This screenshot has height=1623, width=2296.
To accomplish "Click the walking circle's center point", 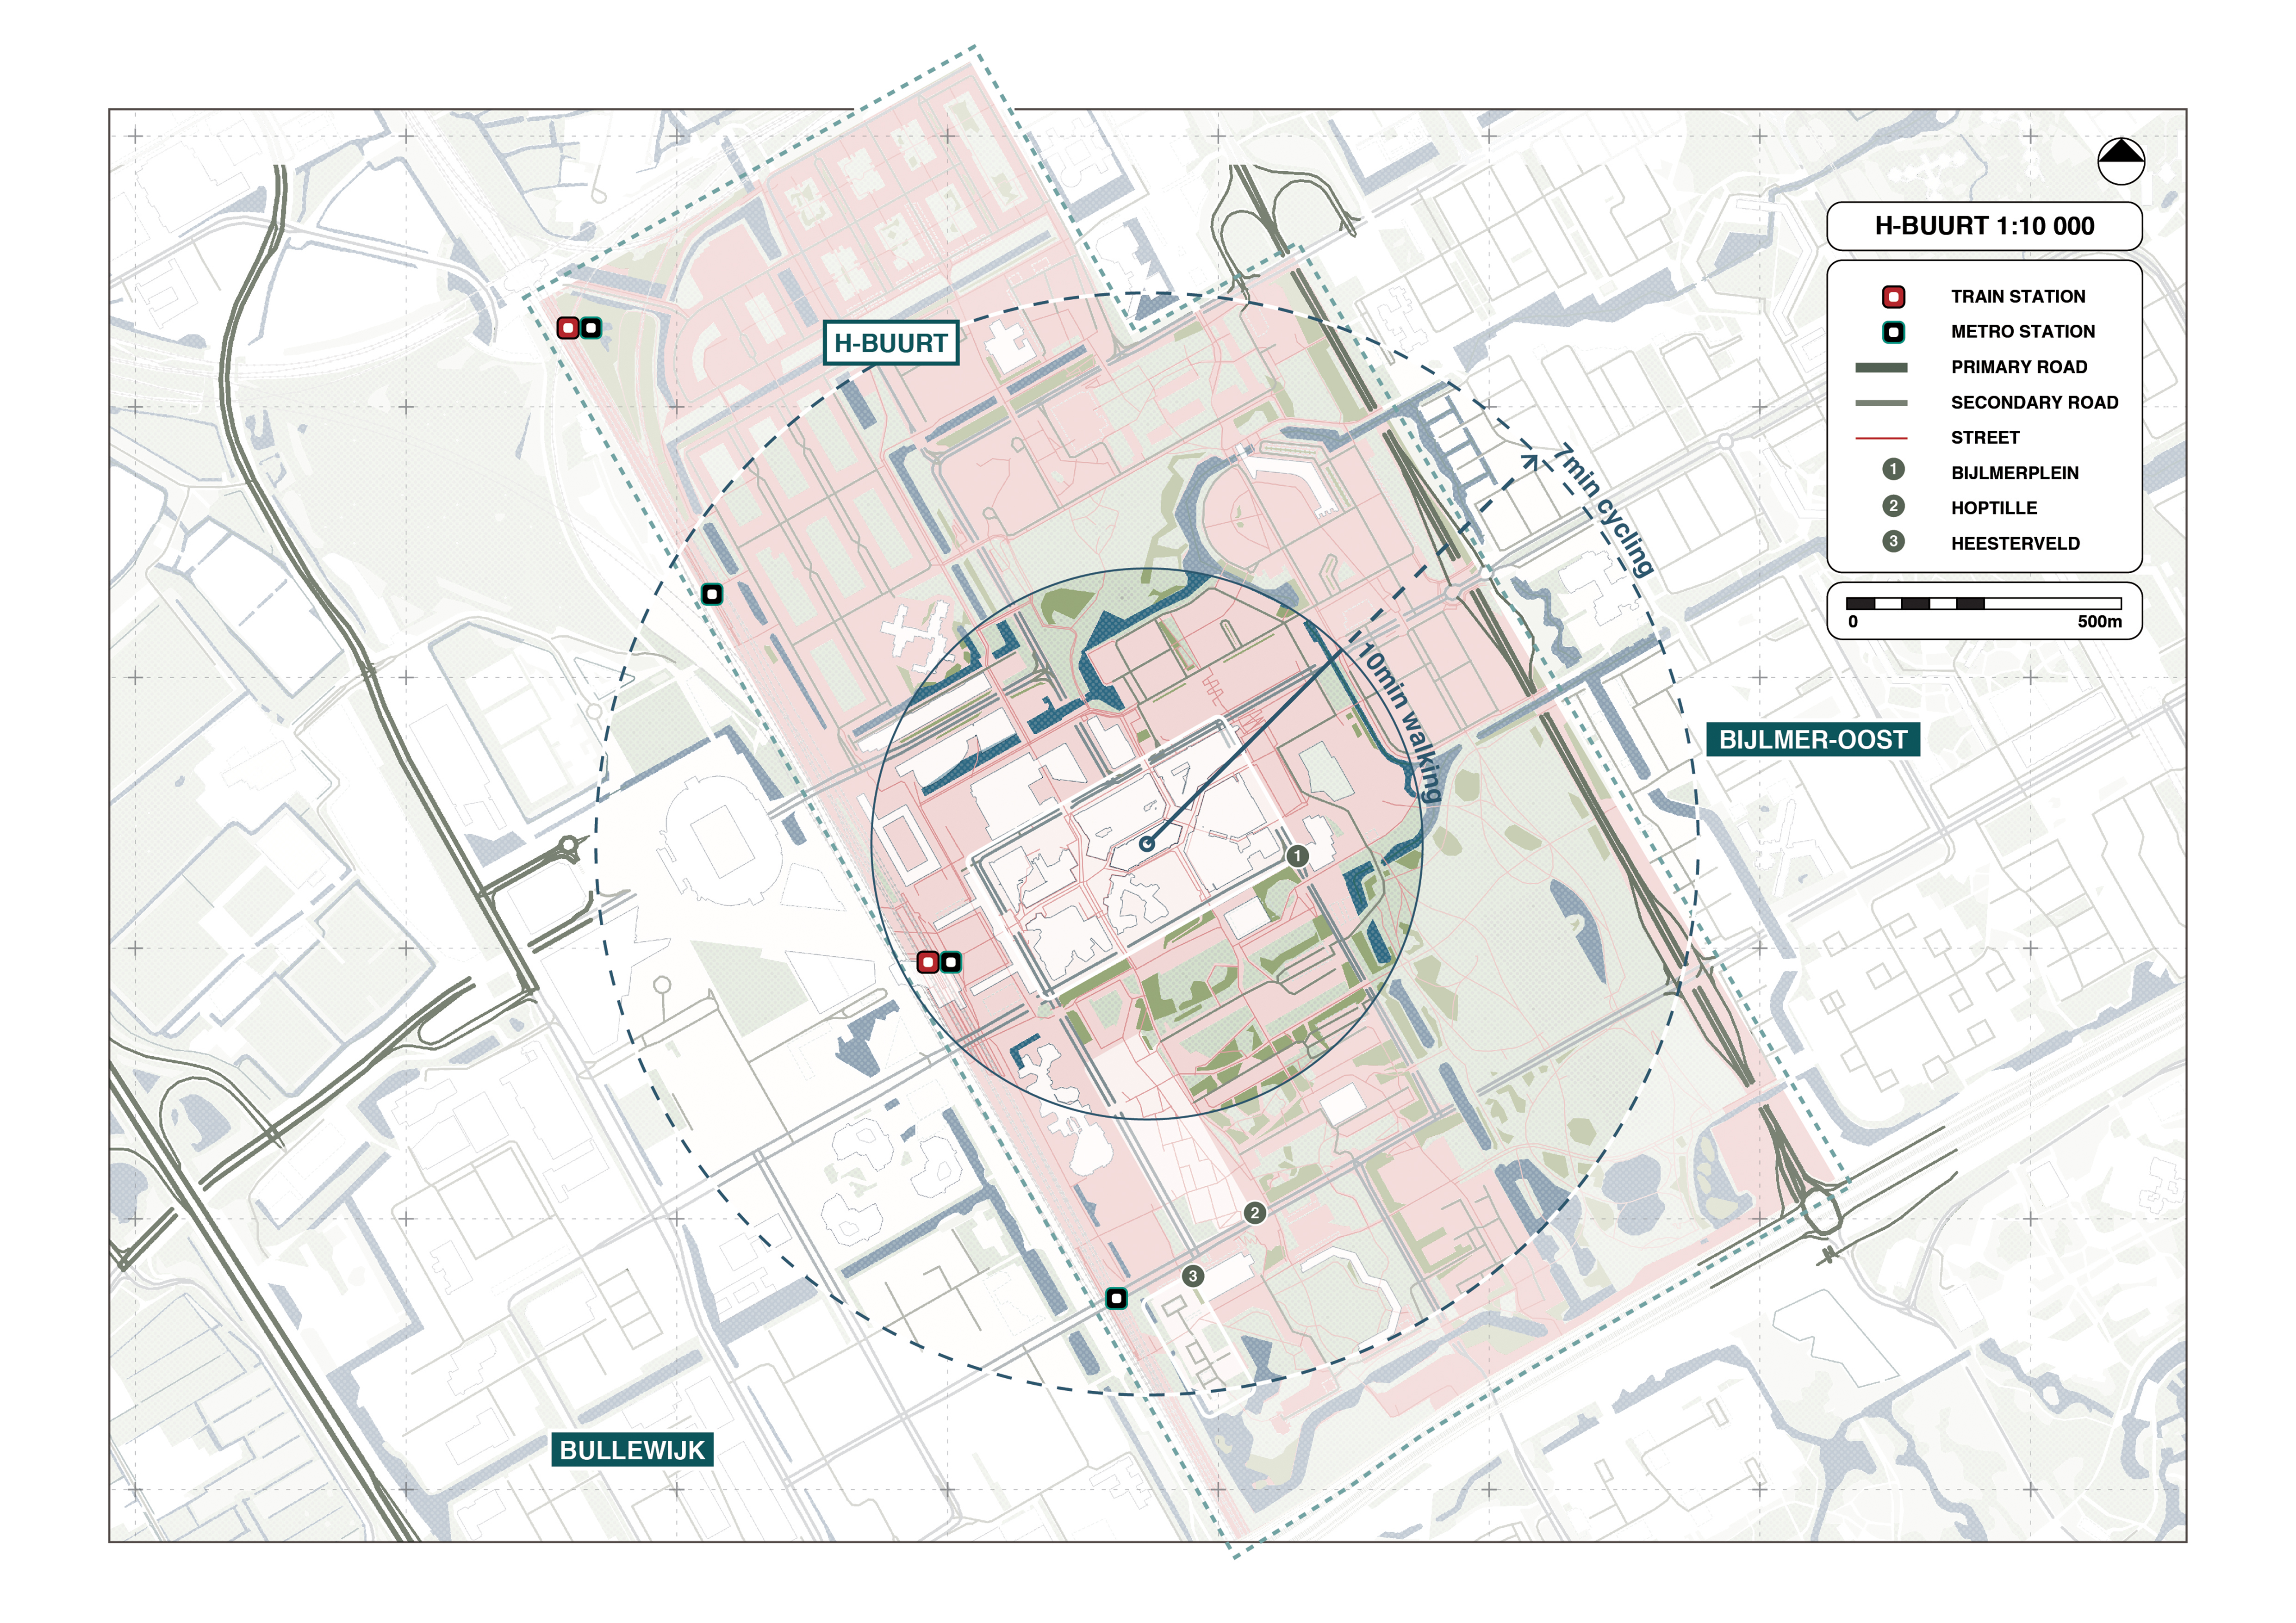I will [1147, 844].
